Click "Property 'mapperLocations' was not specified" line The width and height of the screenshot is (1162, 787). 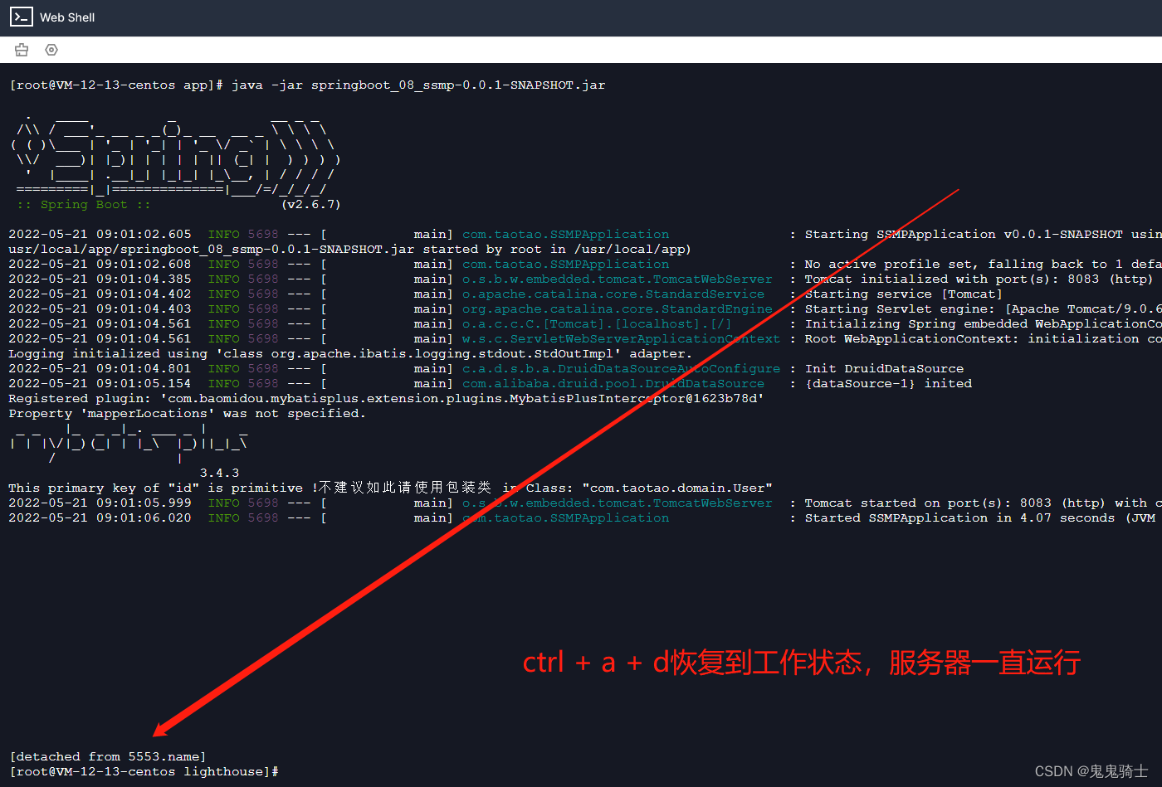click(187, 413)
